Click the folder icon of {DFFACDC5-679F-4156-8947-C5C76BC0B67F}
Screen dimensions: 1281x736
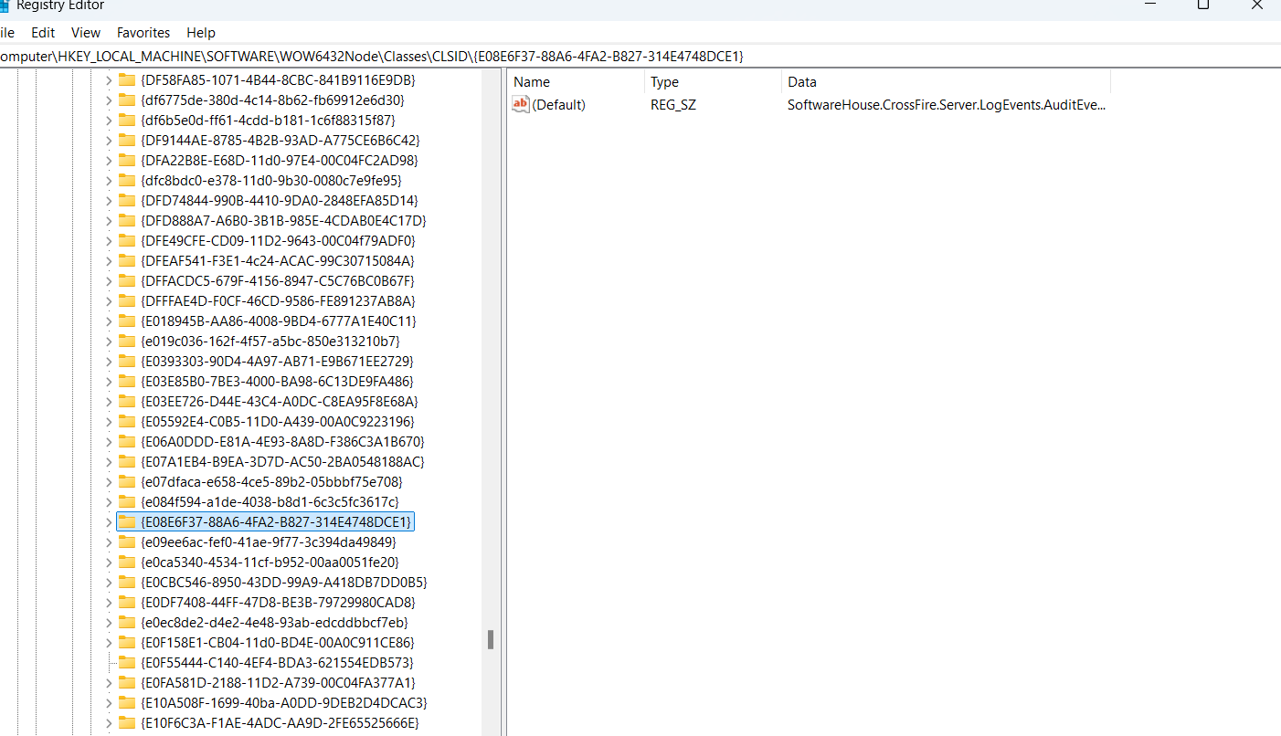(x=127, y=281)
